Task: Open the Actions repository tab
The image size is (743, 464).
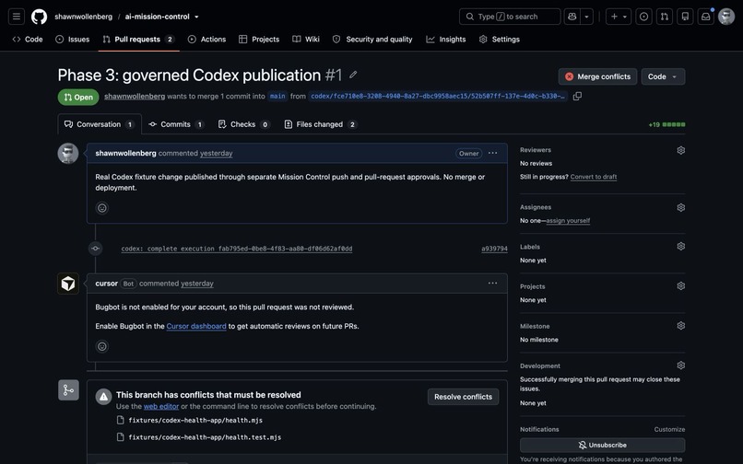Action: 206,40
